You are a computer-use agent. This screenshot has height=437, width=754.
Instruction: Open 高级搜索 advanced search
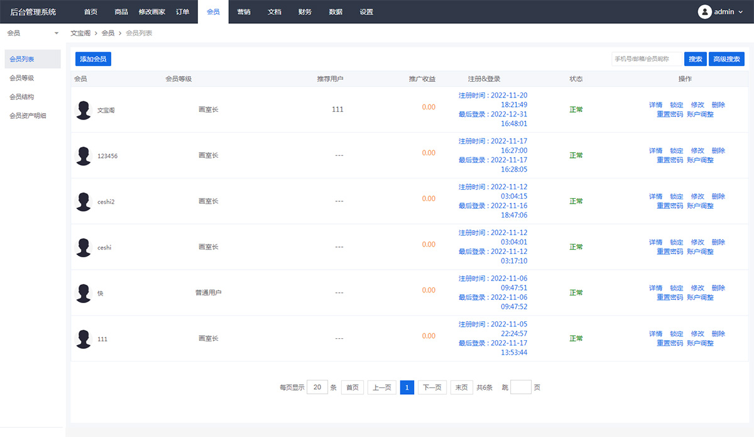point(727,59)
